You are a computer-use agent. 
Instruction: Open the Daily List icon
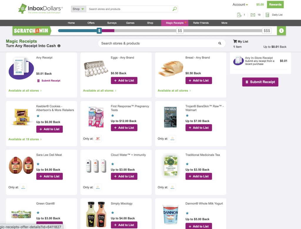click(x=267, y=15)
